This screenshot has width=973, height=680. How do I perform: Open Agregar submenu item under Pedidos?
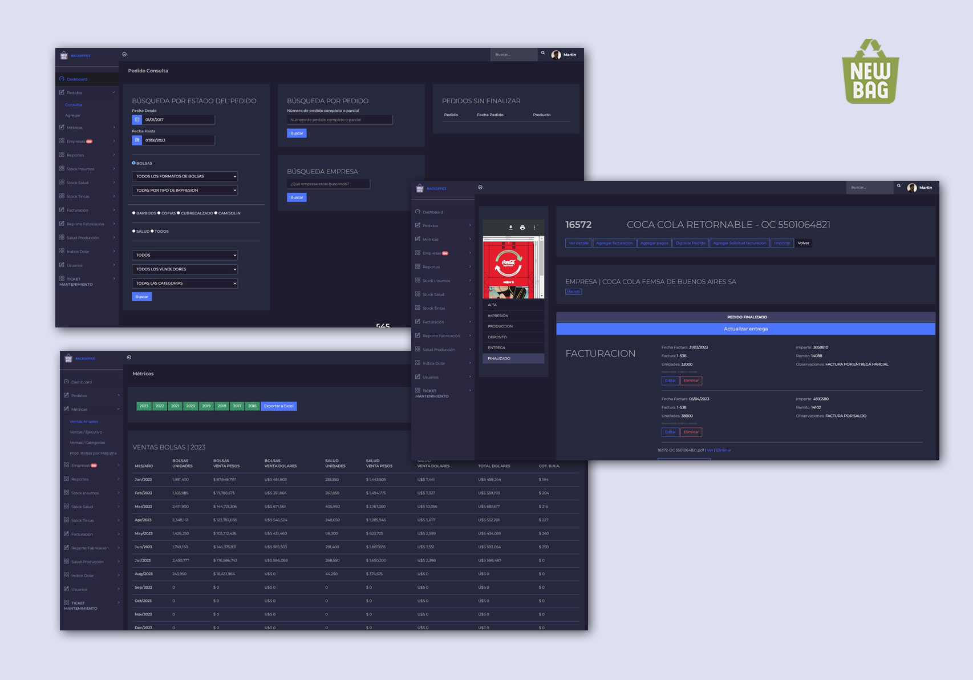72,115
